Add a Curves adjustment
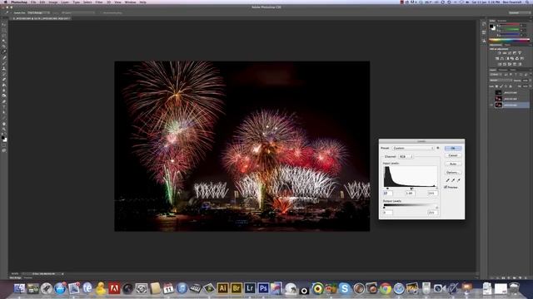533x299 pixels. pos(510,53)
